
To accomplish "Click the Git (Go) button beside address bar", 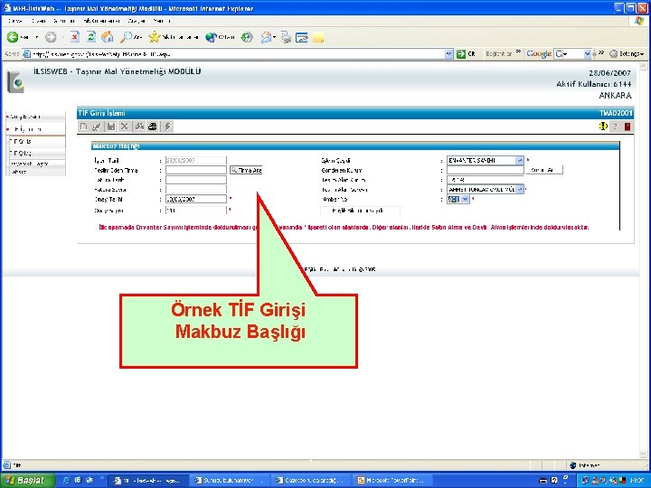I will [466, 54].
